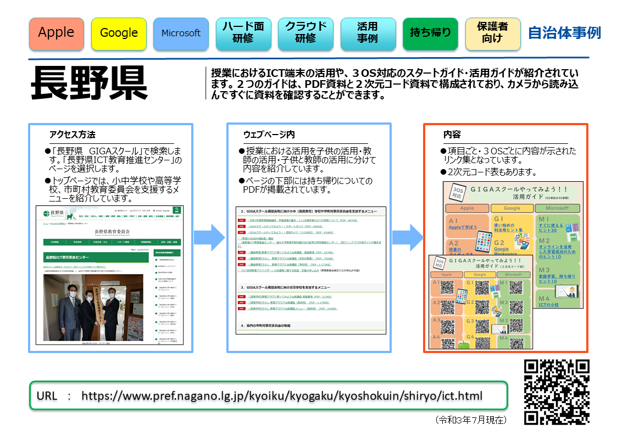This screenshot has height=436, width=617.
Task: Click app icons illustration beside G1 in upper guide
Action: 522,240
